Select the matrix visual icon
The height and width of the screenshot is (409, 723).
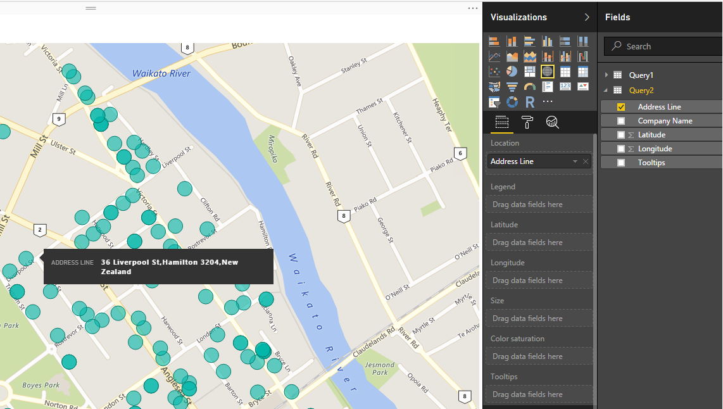(583, 72)
